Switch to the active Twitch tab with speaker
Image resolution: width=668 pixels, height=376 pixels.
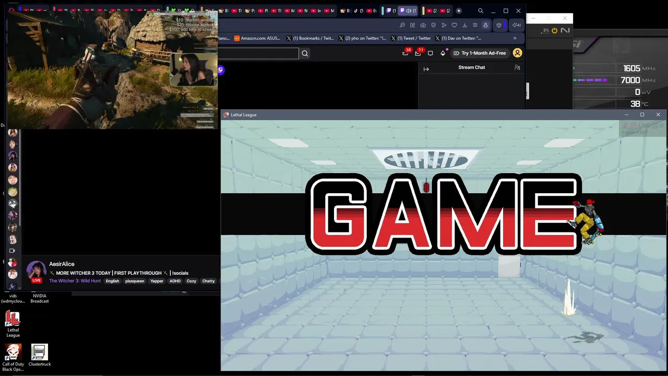[x=409, y=11]
